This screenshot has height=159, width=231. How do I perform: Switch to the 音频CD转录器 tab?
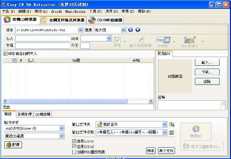click(x=21, y=19)
